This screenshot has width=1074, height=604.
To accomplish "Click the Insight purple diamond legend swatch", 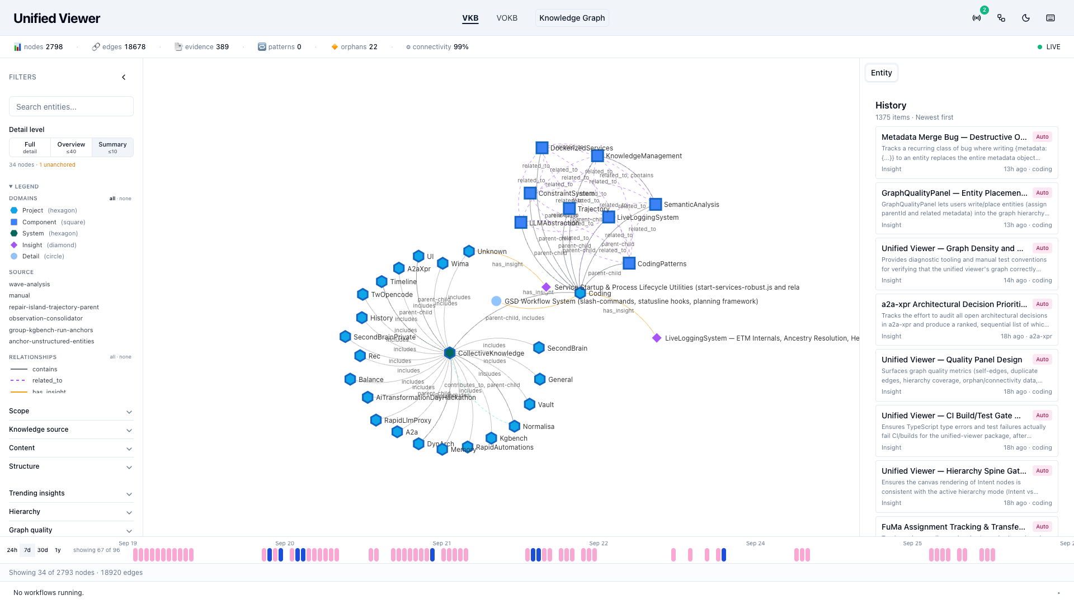I will coord(14,245).
